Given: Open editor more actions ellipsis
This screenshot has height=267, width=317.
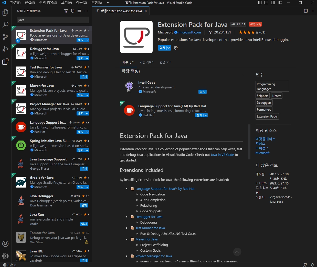Looking at the screenshot, I should tap(312, 11).
